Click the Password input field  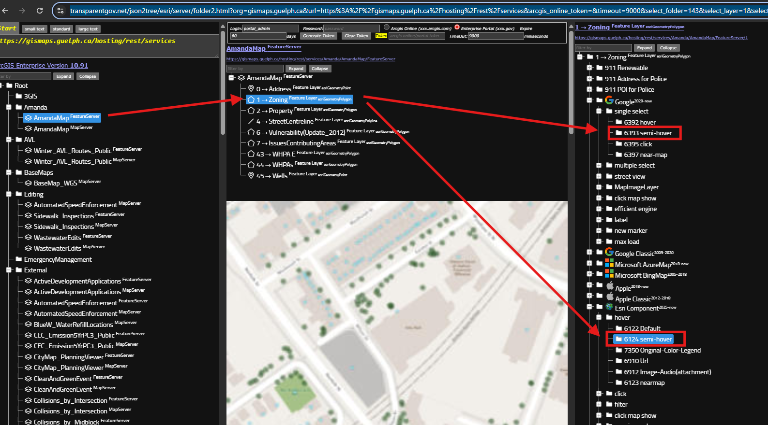click(x=351, y=28)
